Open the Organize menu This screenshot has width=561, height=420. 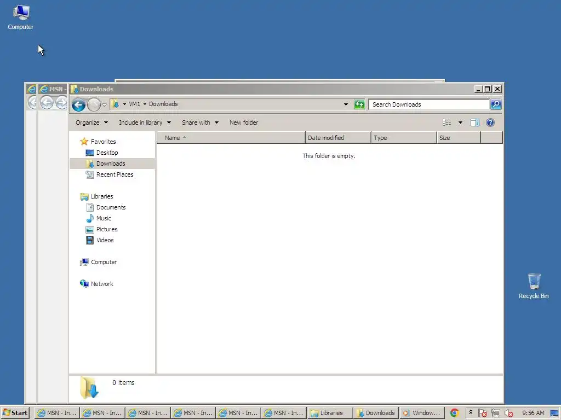91,122
